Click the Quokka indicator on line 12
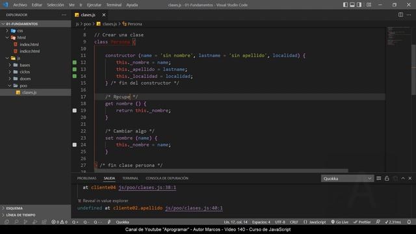 pyautogui.click(x=75, y=62)
